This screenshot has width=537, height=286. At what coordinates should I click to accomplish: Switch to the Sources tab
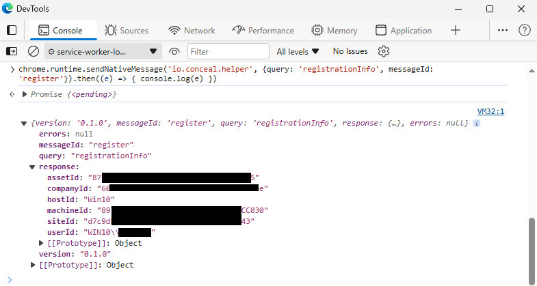[x=127, y=31]
